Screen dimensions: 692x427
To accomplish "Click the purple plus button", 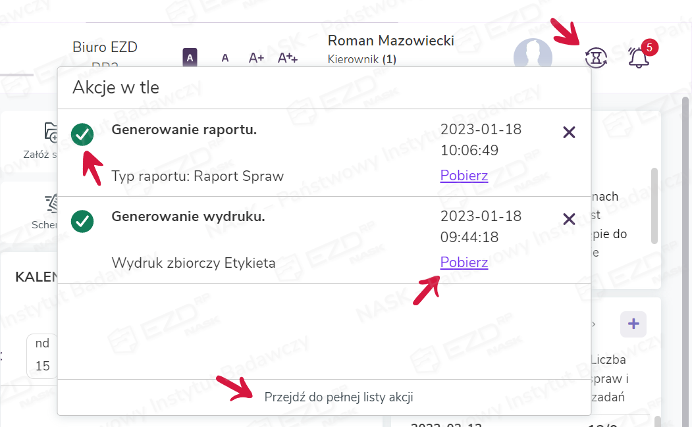I will pyautogui.click(x=633, y=324).
